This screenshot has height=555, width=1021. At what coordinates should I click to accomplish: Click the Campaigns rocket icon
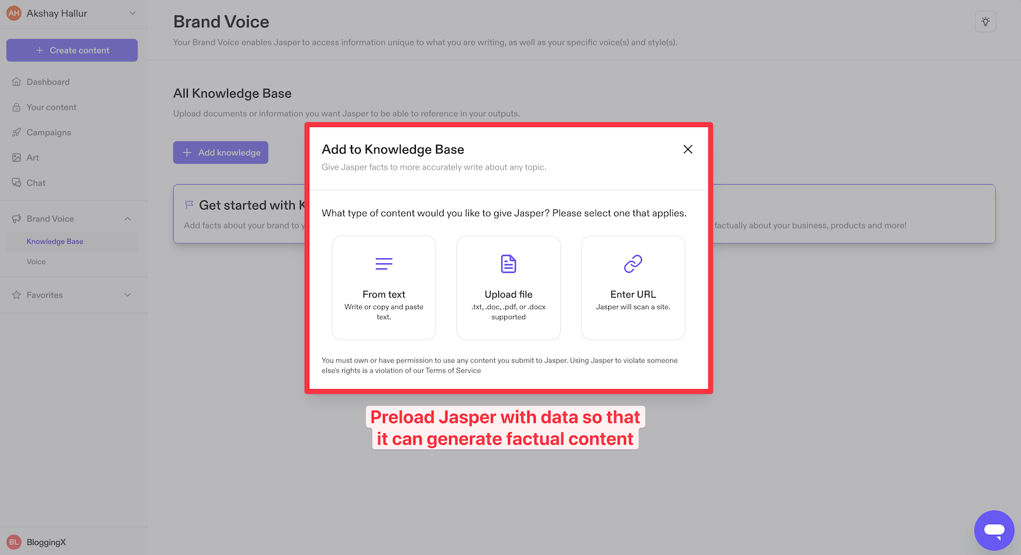tap(16, 132)
